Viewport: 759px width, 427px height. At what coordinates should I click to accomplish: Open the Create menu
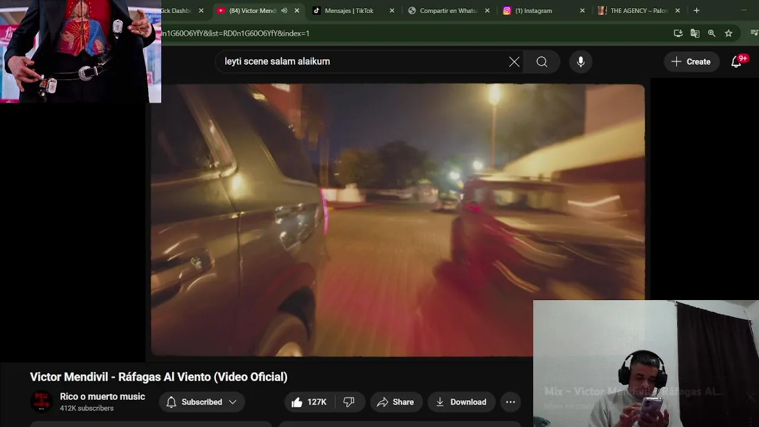(x=691, y=62)
